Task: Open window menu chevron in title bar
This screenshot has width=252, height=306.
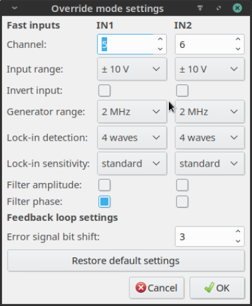Action: 14,8
